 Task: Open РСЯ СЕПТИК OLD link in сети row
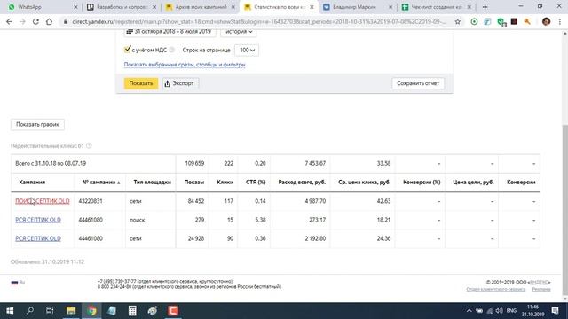coord(38,238)
